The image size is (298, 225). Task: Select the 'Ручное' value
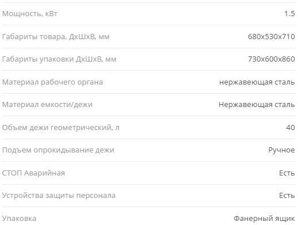coord(281,150)
